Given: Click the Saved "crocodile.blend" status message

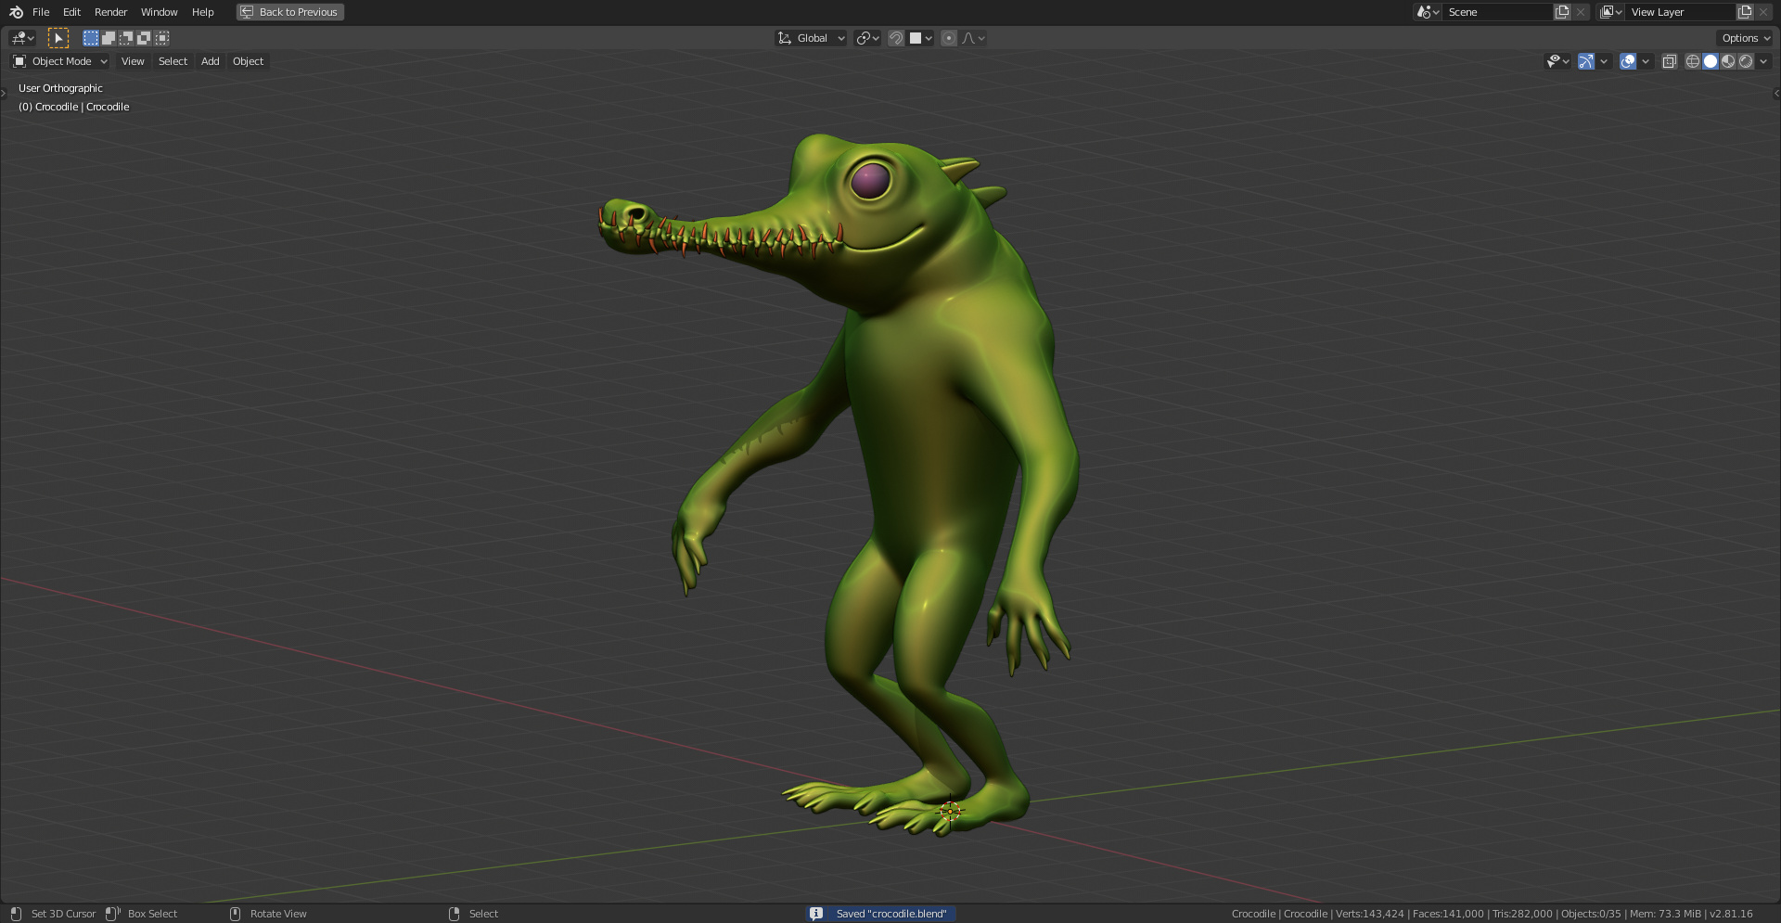Looking at the screenshot, I should tap(891, 914).
